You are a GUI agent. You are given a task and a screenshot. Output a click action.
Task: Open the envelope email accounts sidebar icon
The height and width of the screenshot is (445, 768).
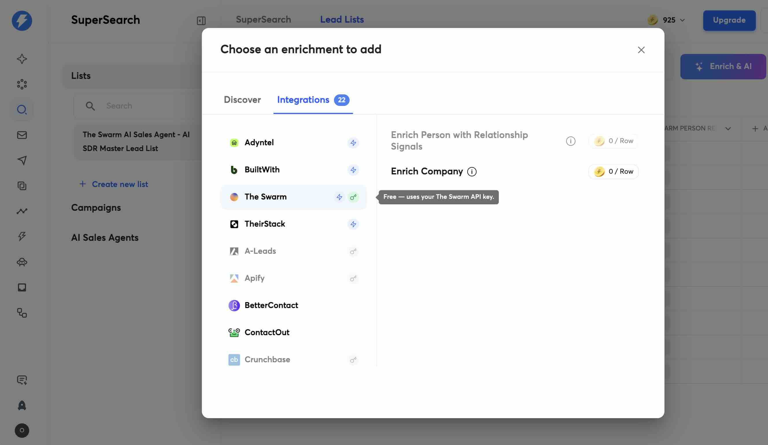point(22,135)
